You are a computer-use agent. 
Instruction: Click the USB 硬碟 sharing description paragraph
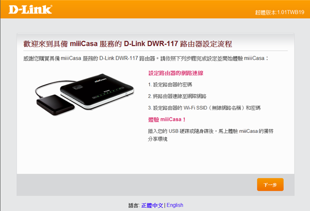(x=211, y=135)
